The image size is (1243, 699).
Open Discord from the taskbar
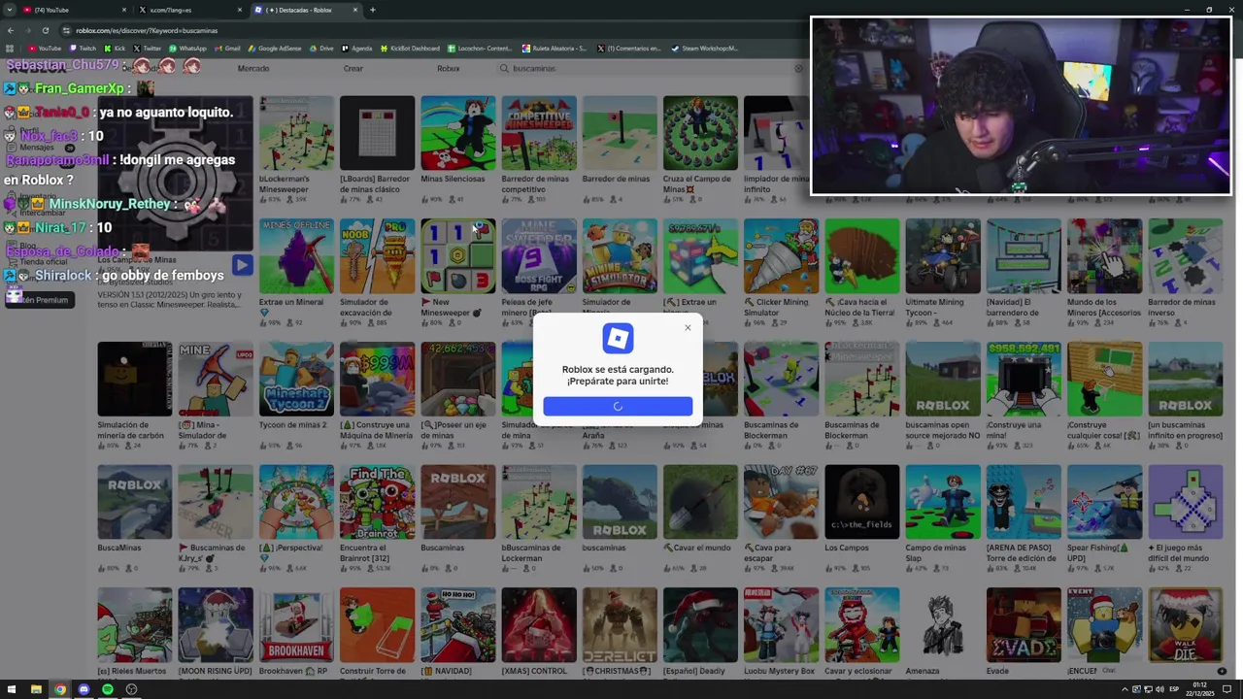click(x=84, y=689)
